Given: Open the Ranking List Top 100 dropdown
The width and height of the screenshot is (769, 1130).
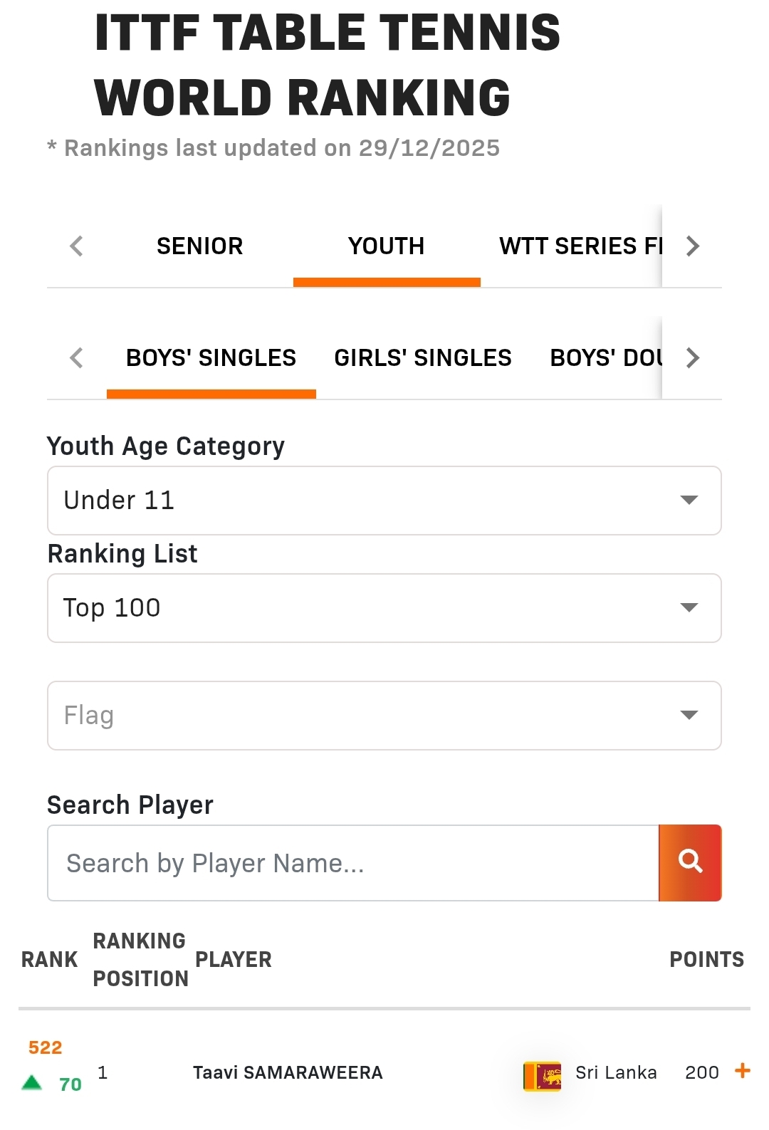Looking at the screenshot, I should [x=384, y=608].
